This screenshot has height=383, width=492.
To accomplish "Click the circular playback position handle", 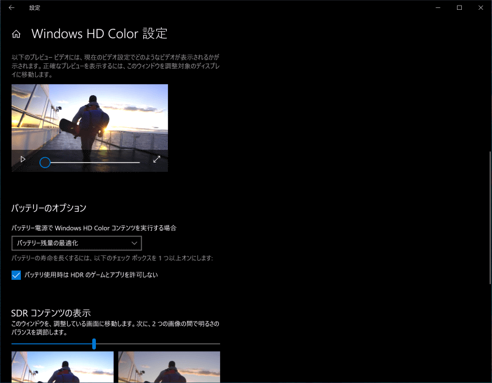I will (x=45, y=162).
